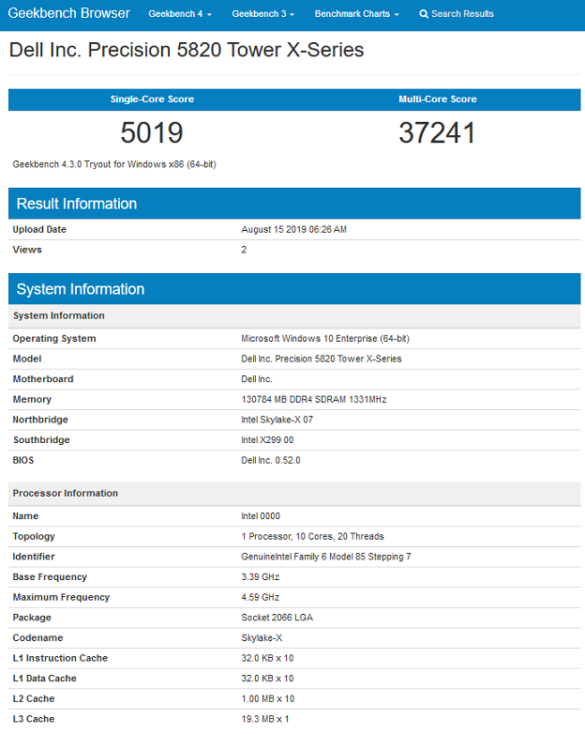This screenshot has width=585, height=734.
Task: Select the Dell Precision 5820 page title
Action: (x=187, y=50)
